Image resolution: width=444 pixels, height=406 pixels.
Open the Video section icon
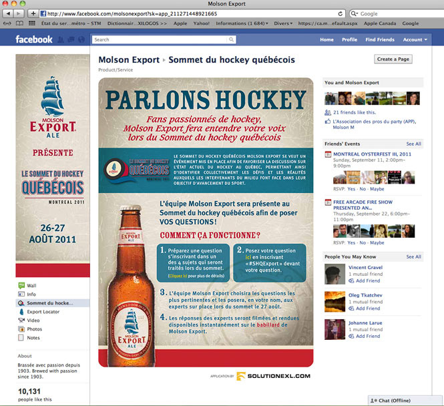(x=21, y=321)
